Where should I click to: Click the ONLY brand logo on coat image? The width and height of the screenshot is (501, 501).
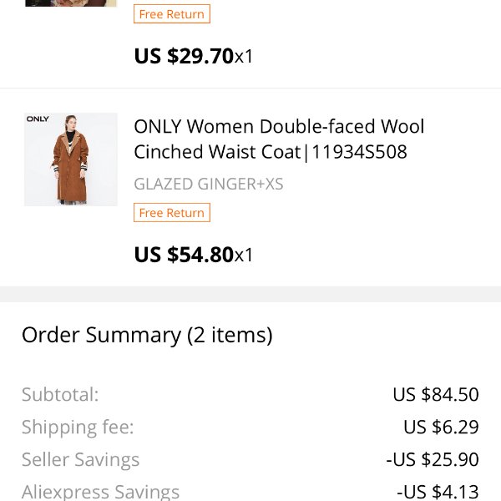[38, 119]
